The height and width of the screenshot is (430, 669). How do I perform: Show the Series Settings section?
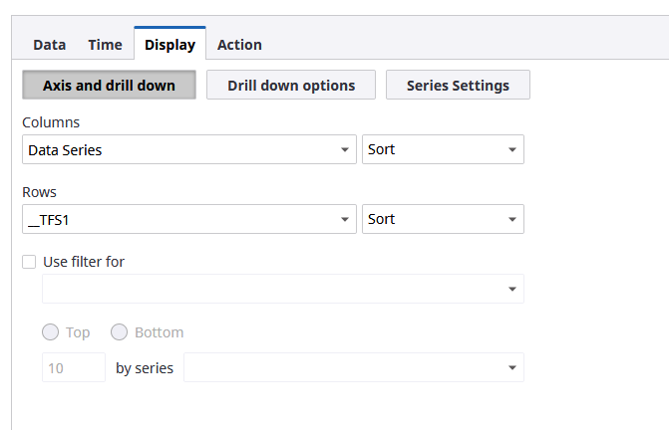click(458, 86)
